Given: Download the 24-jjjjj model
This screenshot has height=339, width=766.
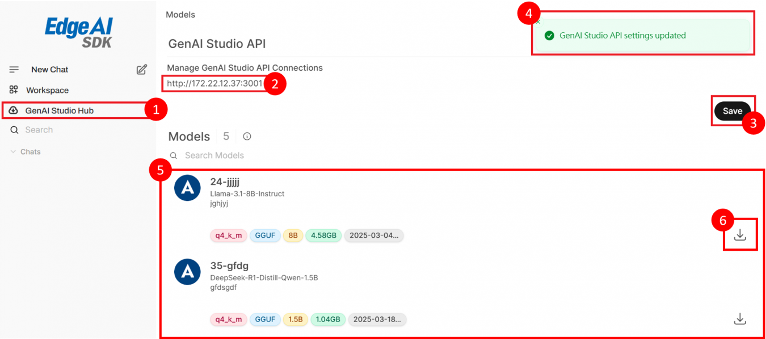Looking at the screenshot, I should click(740, 235).
